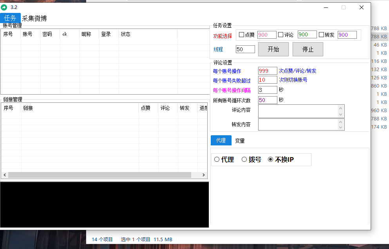Image resolution: width=389 pixels, height=249 pixels.
Task: Enable the 评论 checkbox
Action: pyautogui.click(x=280, y=35)
